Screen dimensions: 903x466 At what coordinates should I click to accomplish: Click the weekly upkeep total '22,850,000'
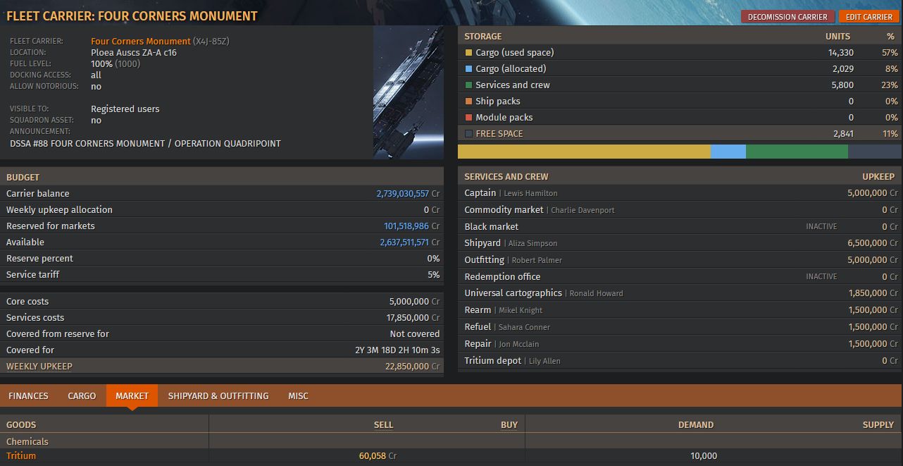click(x=407, y=367)
